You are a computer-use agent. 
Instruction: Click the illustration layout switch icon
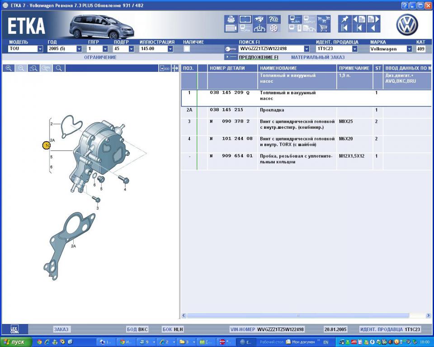pos(165,68)
